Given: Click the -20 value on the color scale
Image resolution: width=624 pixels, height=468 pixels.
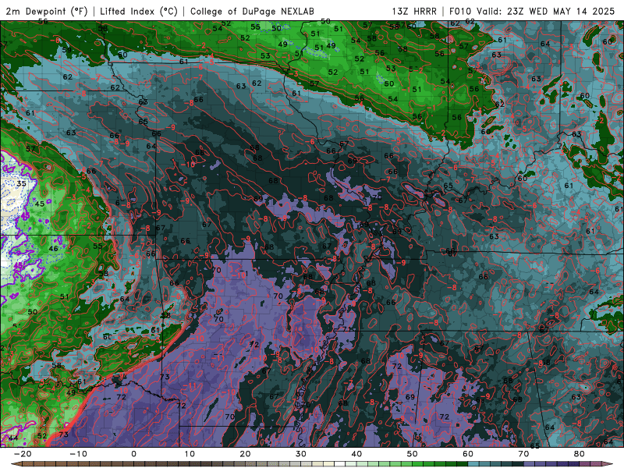Looking at the screenshot, I should (23, 454).
